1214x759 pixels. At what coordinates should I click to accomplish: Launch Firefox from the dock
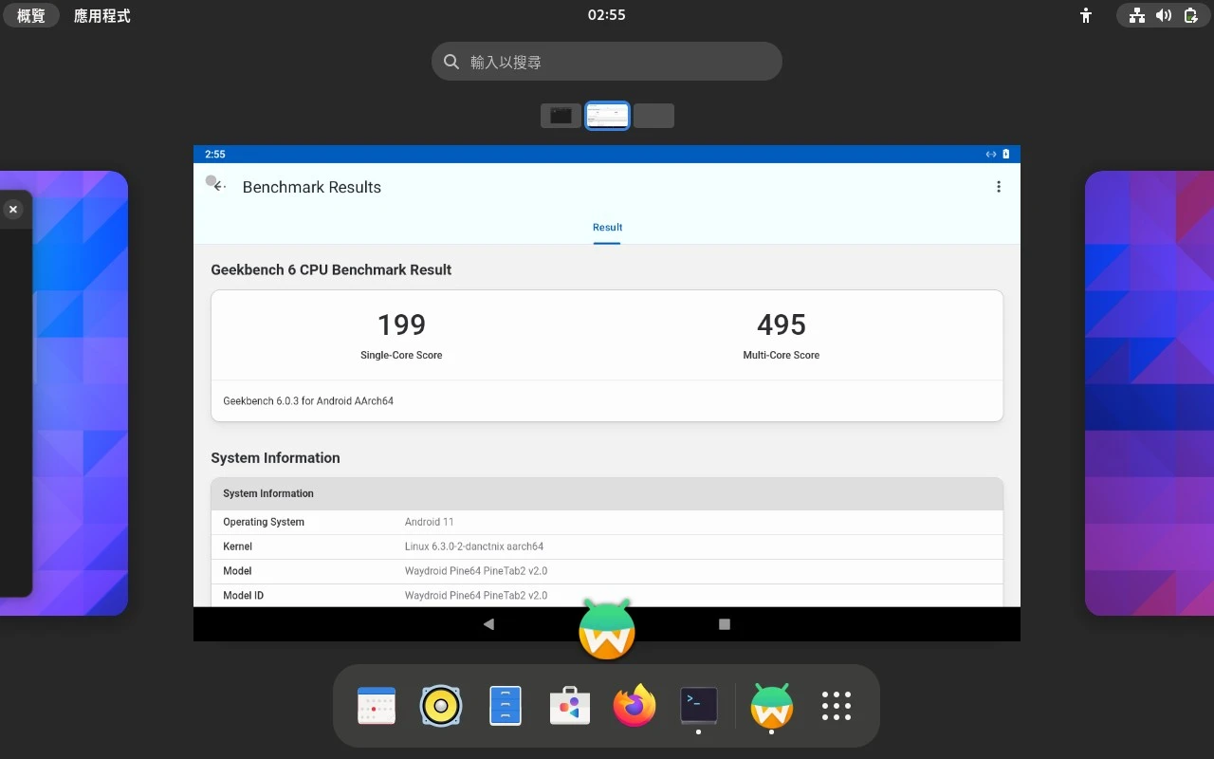(x=635, y=706)
